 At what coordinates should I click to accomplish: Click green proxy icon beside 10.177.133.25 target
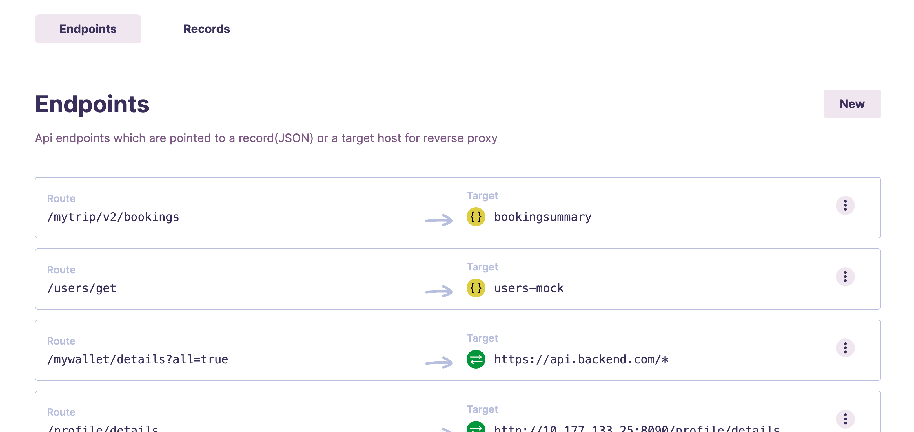476,427
